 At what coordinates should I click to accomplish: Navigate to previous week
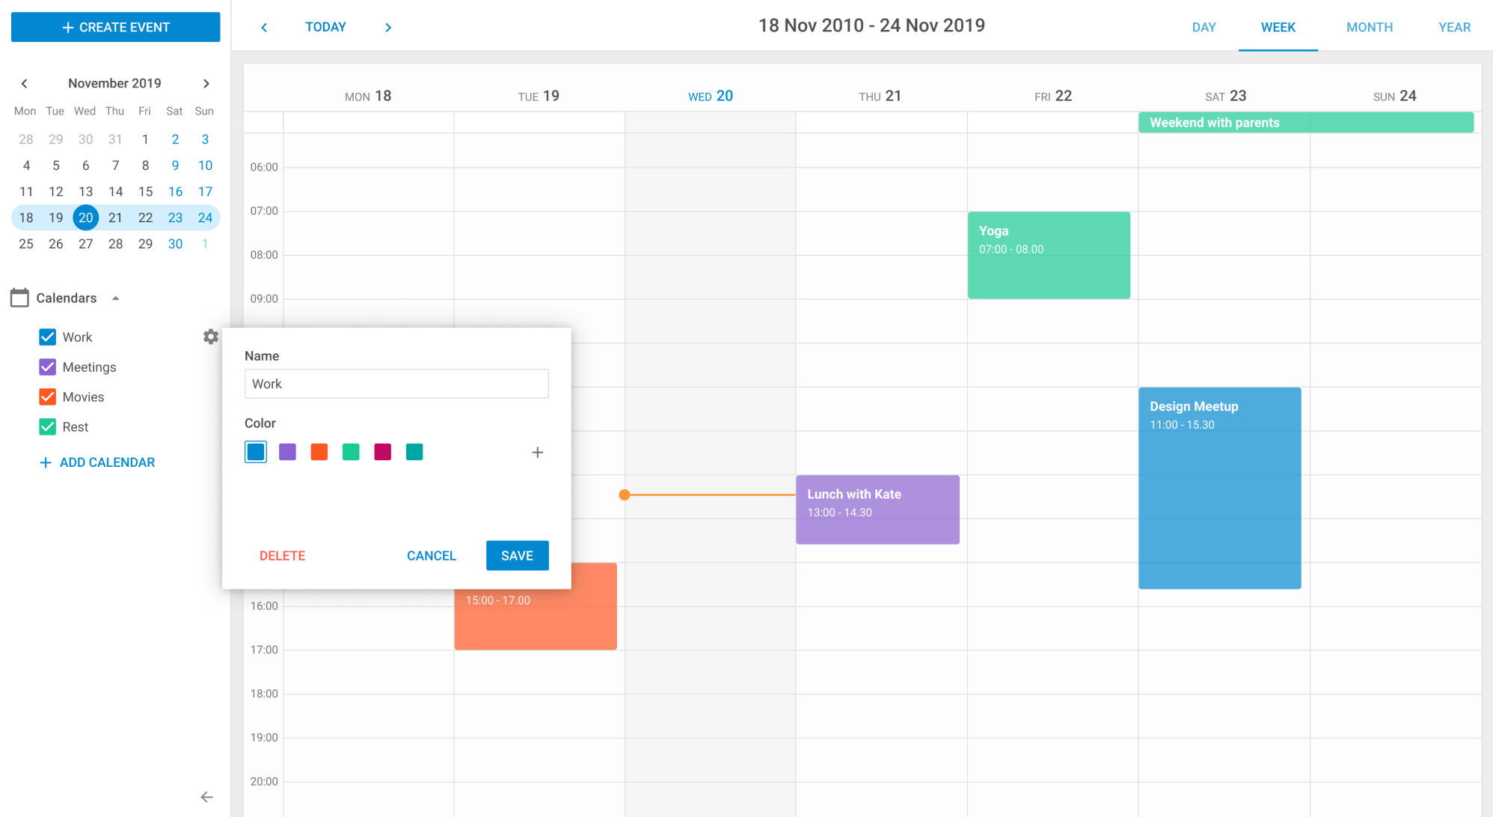coord(265,27)
